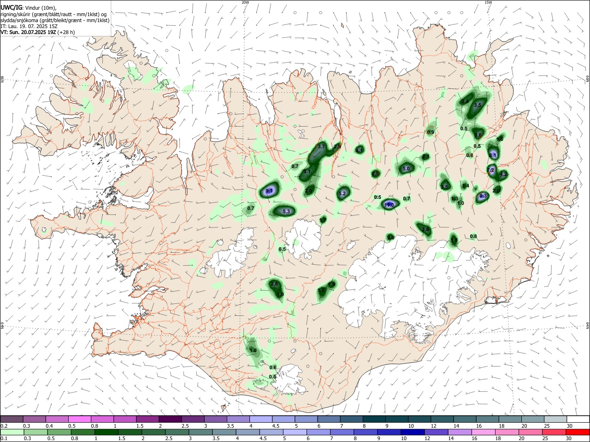This screenshot has height=442, width=590.
Task: Click the 0.6 precipitation label
Action: (273, 367)
